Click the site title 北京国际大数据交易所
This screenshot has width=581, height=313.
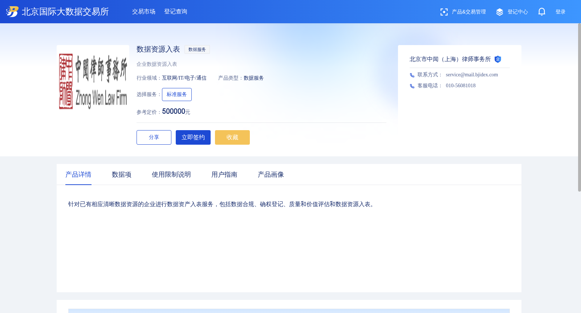65,12
